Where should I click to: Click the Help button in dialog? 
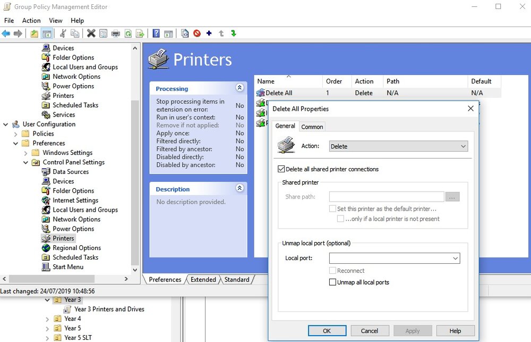(x=455, y=331)
